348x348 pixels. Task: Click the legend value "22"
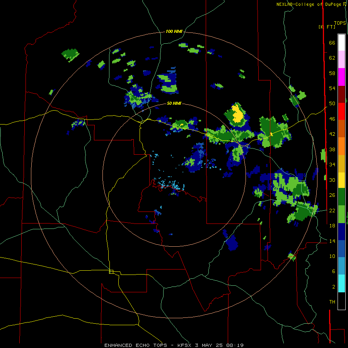332,210
